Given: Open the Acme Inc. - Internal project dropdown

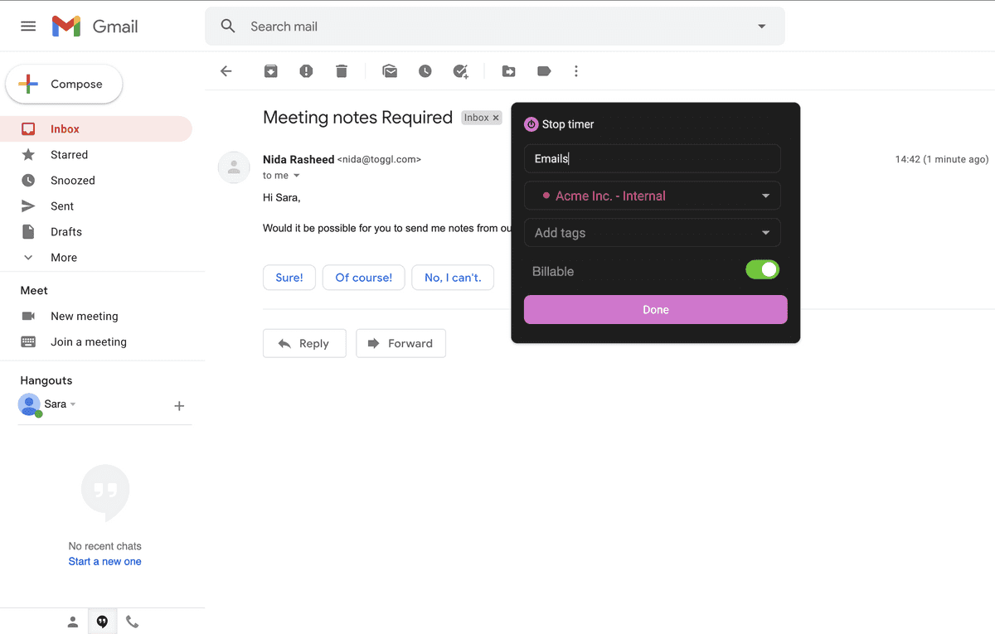Looking at the screenshot, I should (x=652, y=196).
